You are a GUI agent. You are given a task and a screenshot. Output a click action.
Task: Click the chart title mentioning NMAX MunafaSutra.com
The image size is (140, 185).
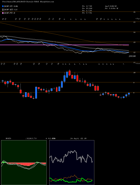(x=28, y=2)
